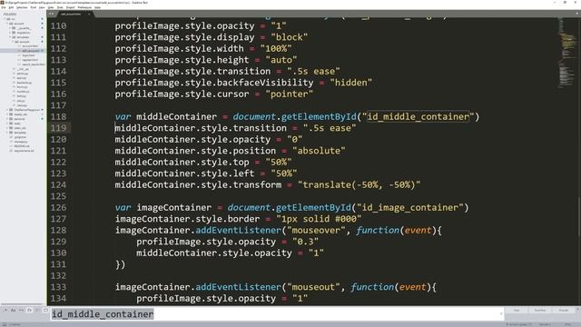Screen dimensions: 581x327
Task: Expand the migrations folder in sidebar
Action: click(x=10, y=33)
